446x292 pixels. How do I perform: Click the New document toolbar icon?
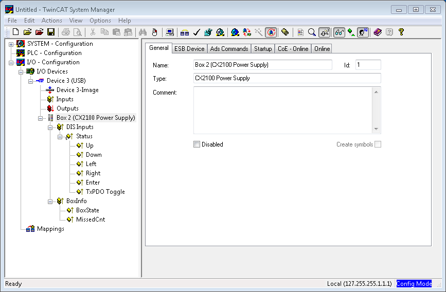(15, 32)
